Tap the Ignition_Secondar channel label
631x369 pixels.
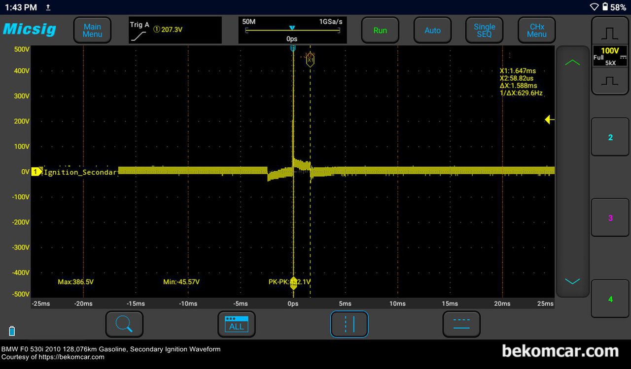tap(80, 172)
